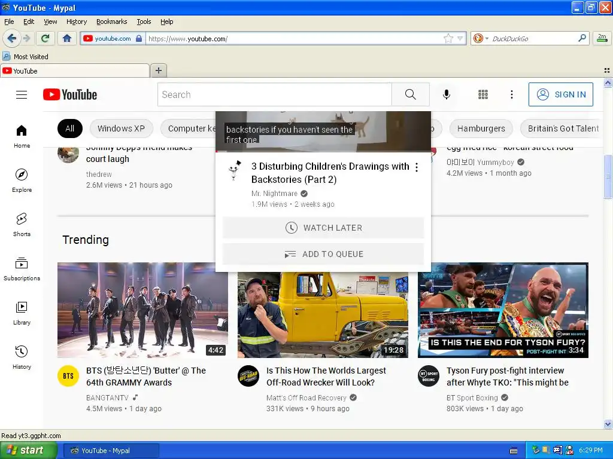Click the ADD TO QUEUE button

coord(323,254)
